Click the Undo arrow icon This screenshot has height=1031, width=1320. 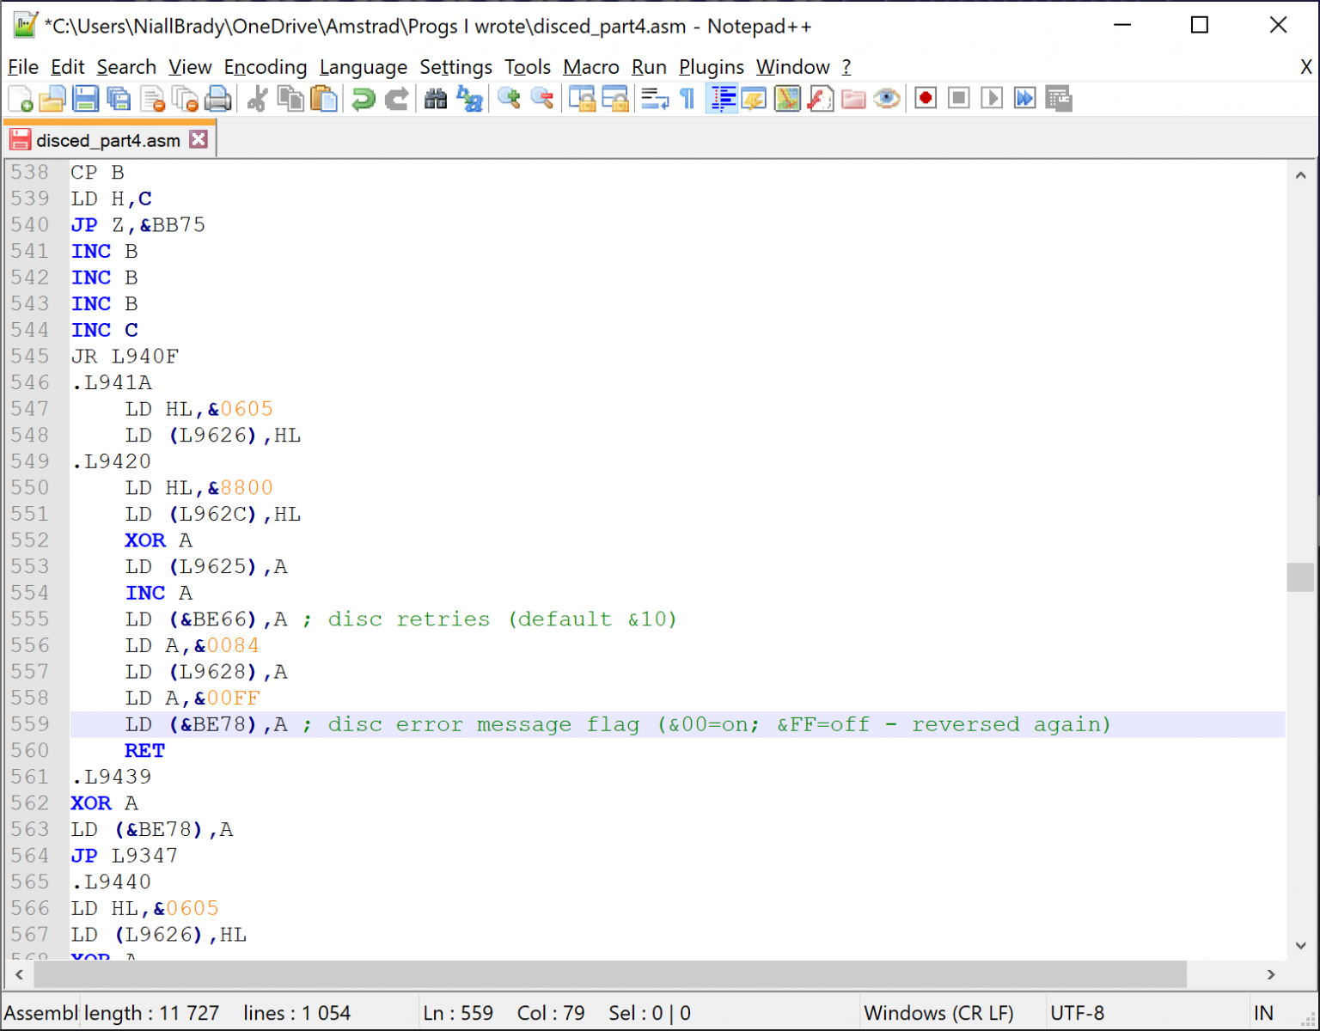pos(364,99)
